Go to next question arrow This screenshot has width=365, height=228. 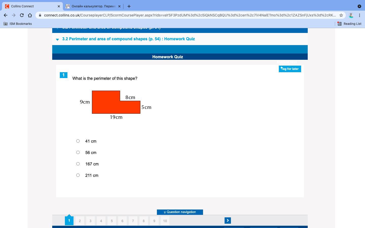pyautogui.click(x=228, y=221)
